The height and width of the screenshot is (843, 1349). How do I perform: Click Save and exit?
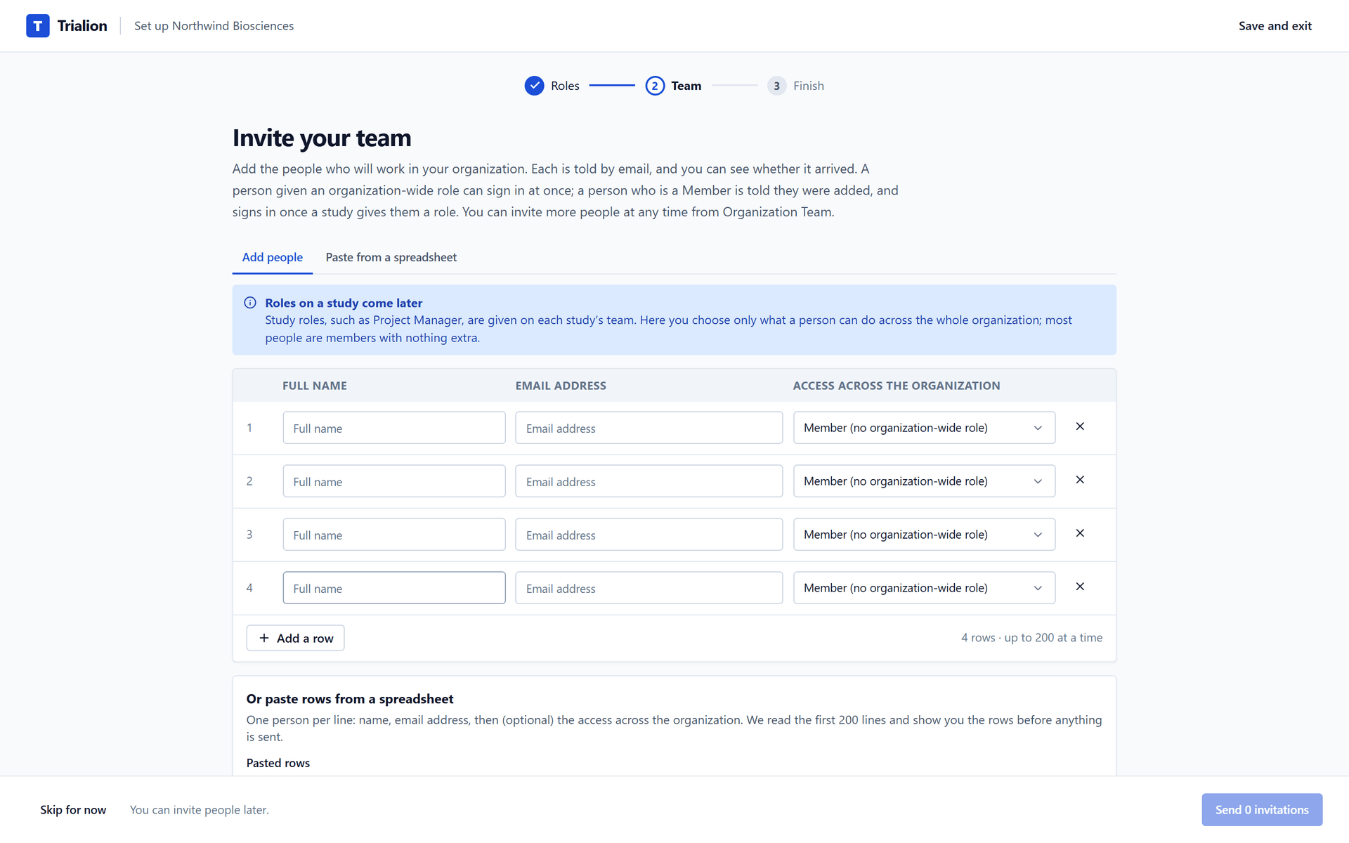(x=1275, y=26)
